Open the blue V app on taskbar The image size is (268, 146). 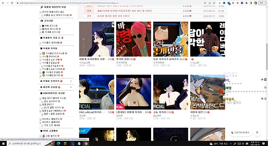coord(72,144)
